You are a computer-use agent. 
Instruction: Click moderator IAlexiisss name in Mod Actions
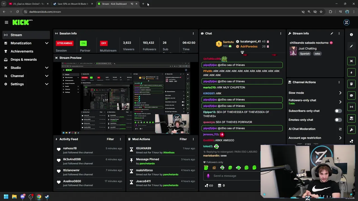click(x=169, y=153)
